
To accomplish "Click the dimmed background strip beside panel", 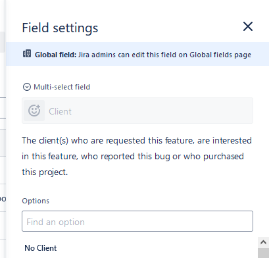I will pos(3,129).
